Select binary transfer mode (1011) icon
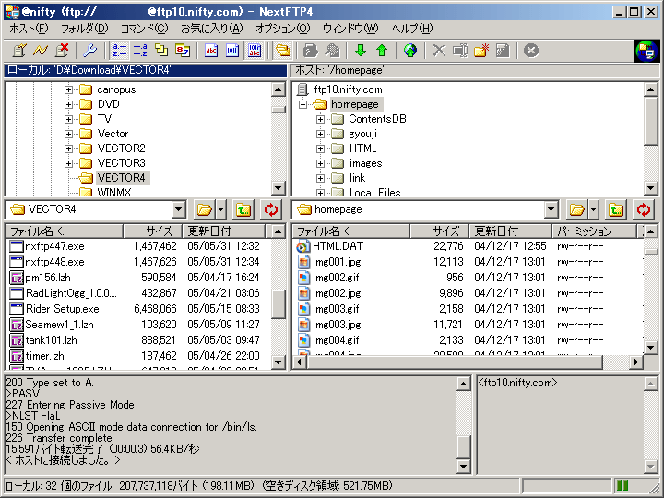Image resolution: width=664 pixels, height=498 pixels. (x=232, y=51)
